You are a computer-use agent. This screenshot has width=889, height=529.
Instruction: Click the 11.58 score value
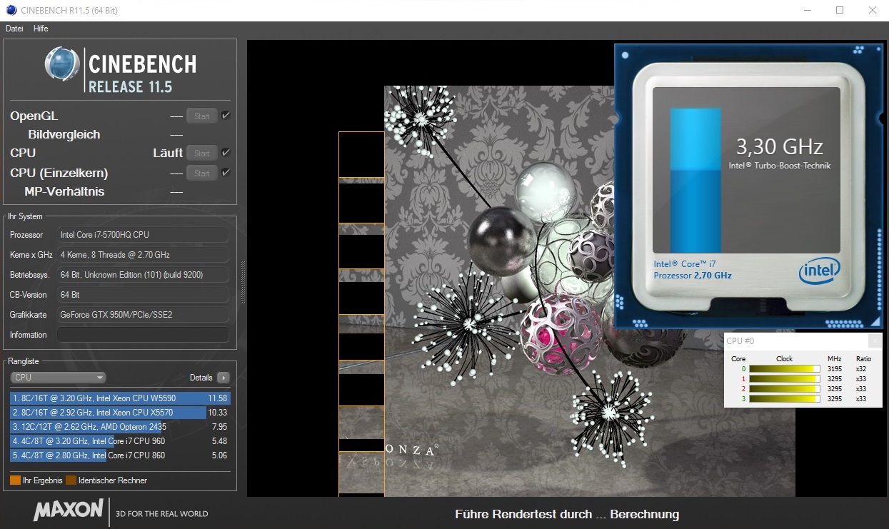pos(217,398)
